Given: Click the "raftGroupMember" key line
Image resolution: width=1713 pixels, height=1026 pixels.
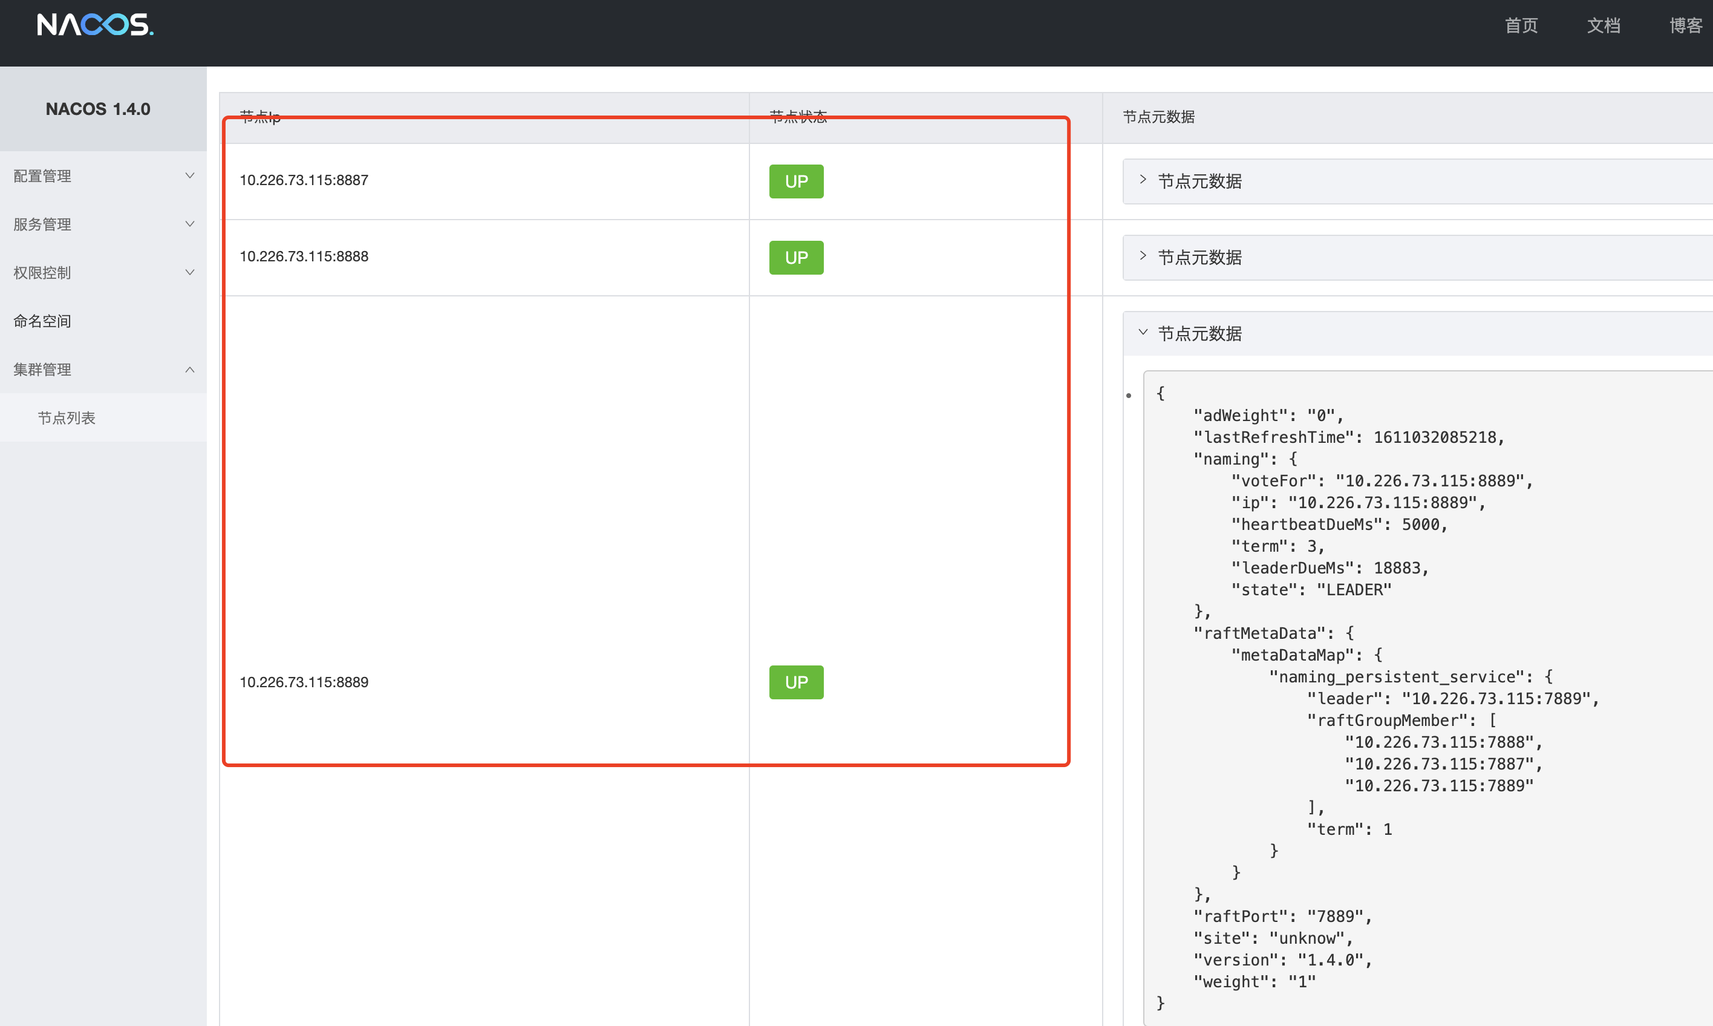Looking at the screenshot, I should 1401,720.
